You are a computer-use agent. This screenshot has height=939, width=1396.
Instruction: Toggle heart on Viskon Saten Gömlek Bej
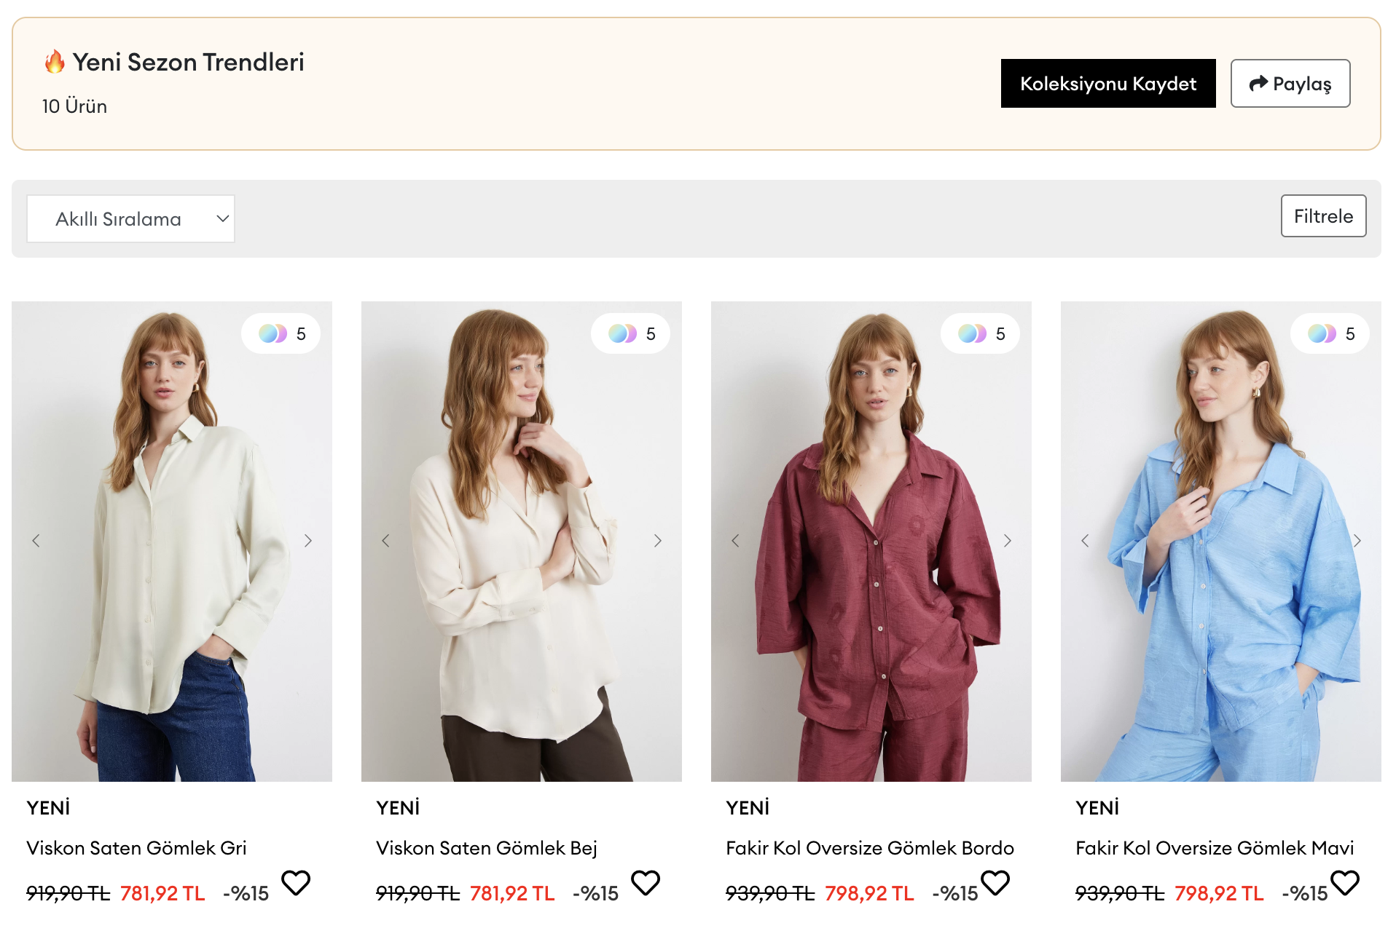point(646,883)
